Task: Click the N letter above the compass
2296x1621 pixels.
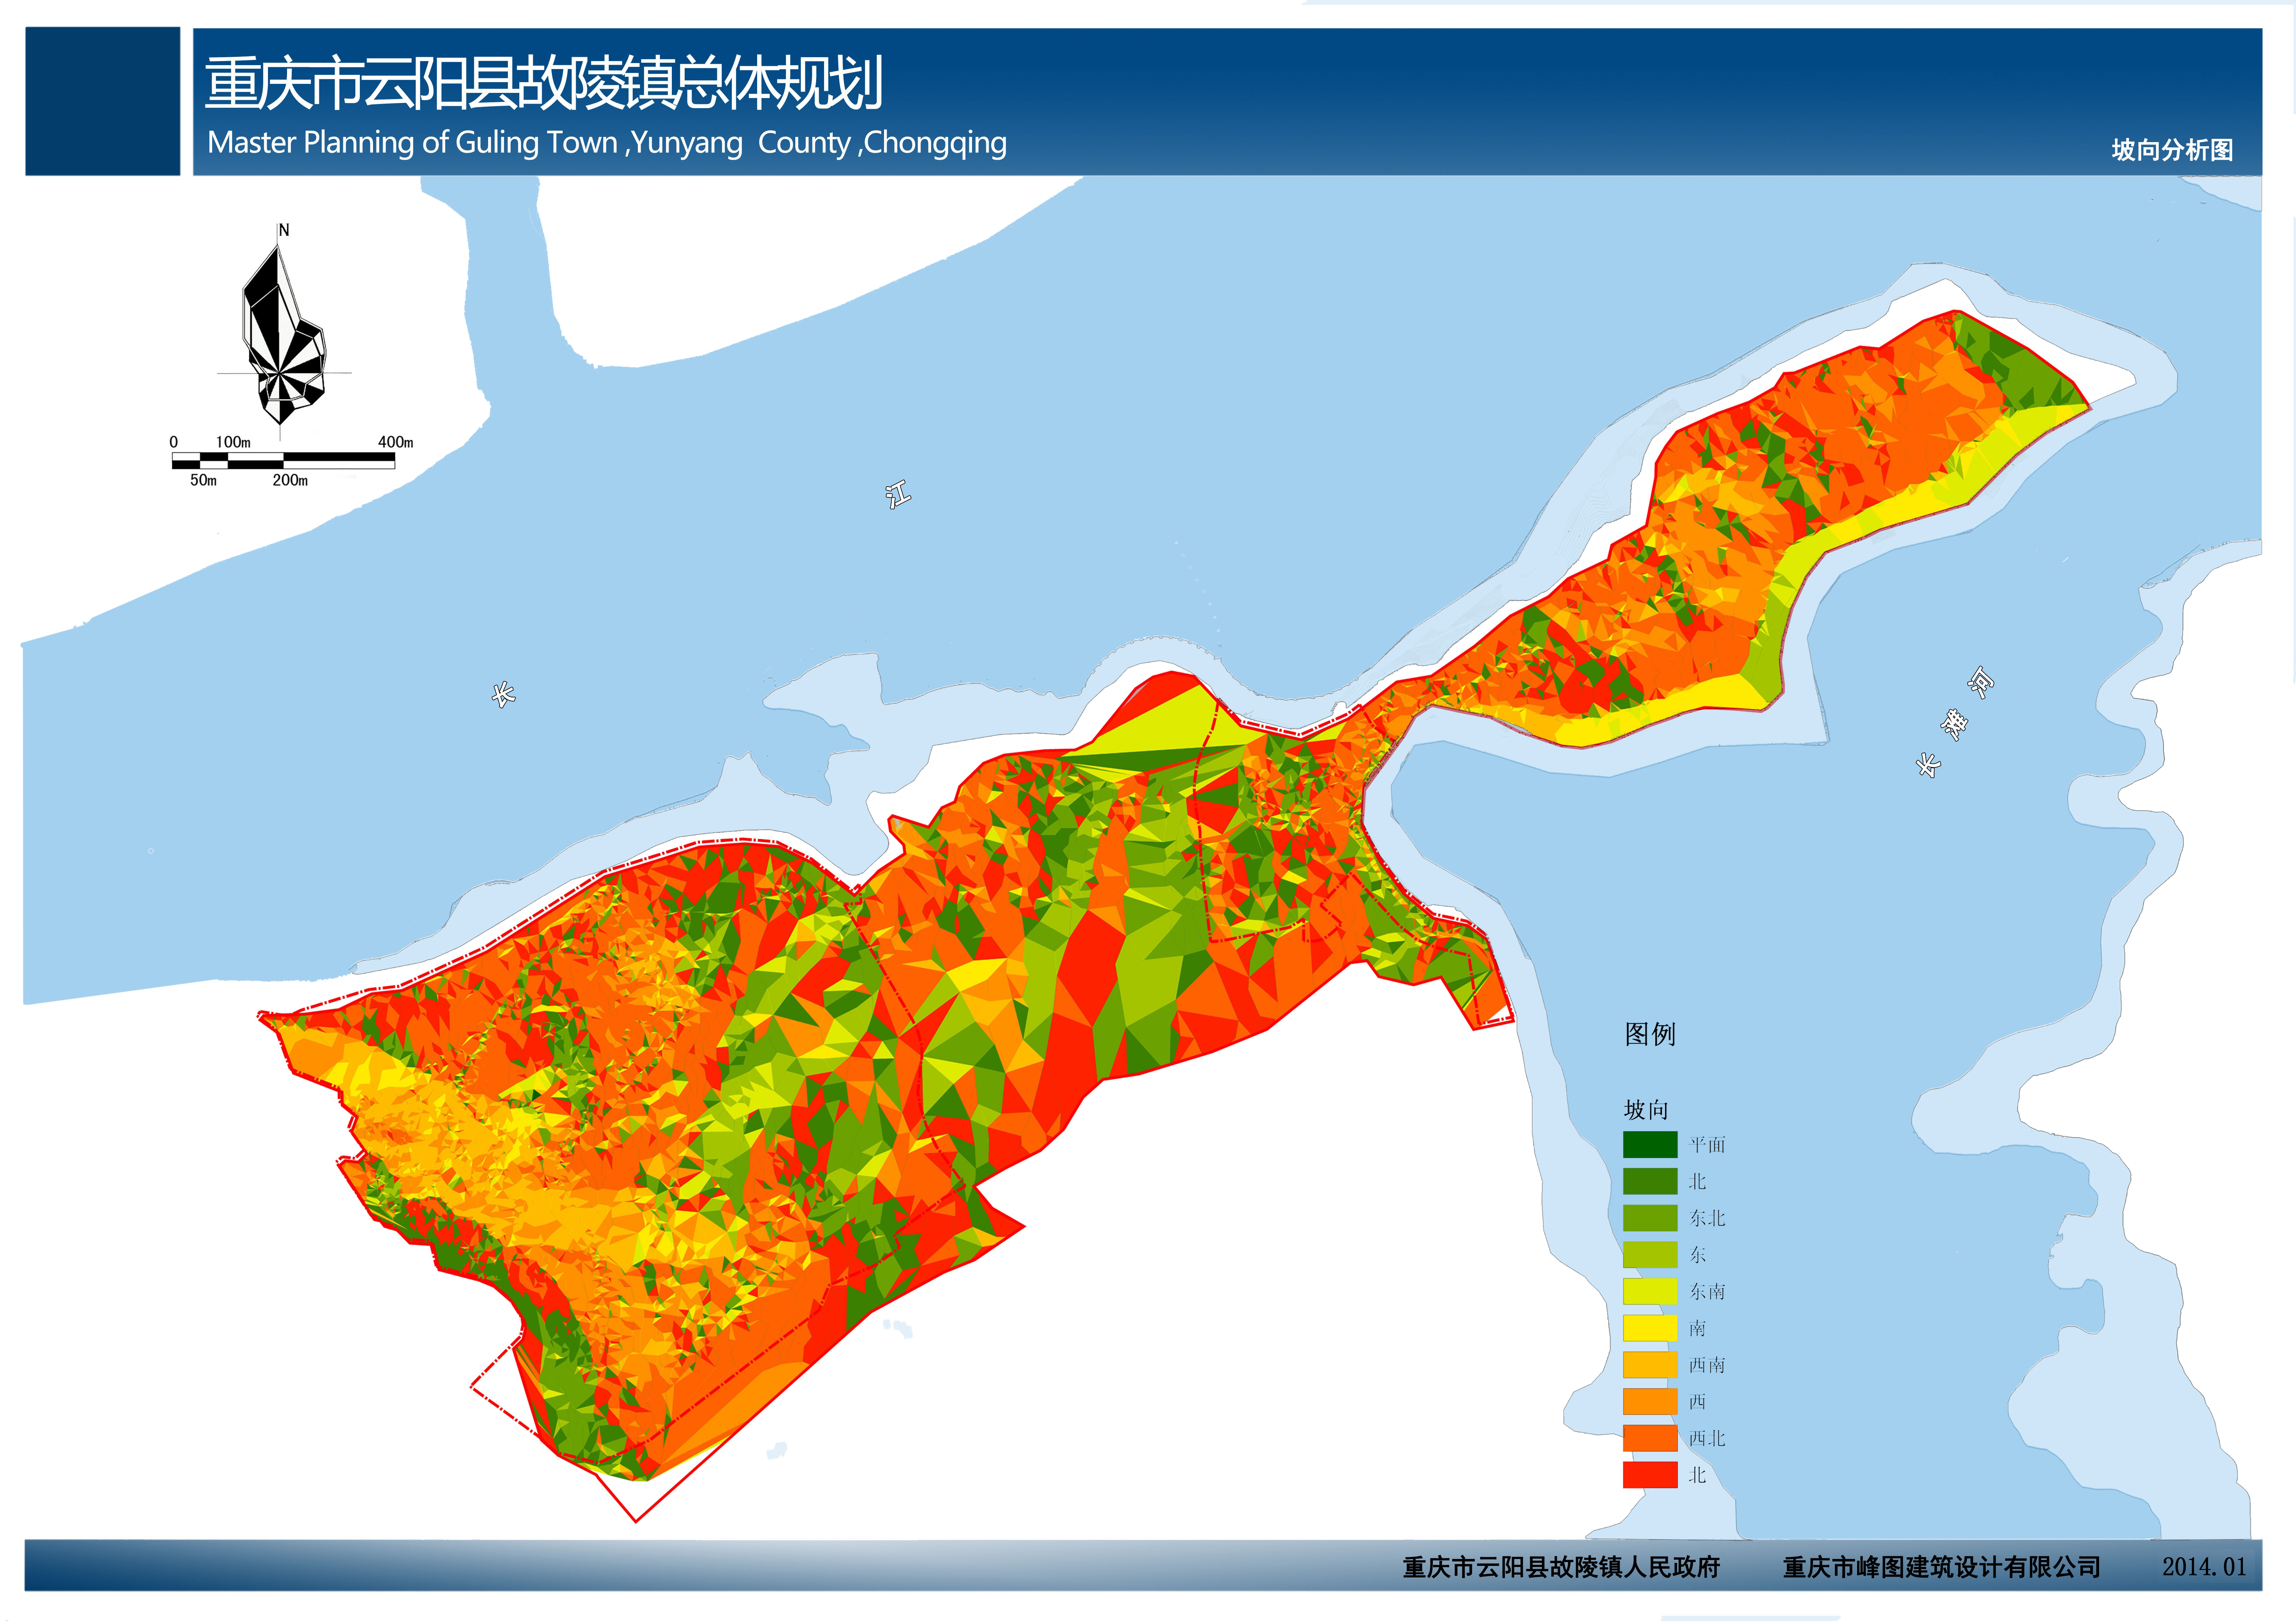Action: (284, 230)
